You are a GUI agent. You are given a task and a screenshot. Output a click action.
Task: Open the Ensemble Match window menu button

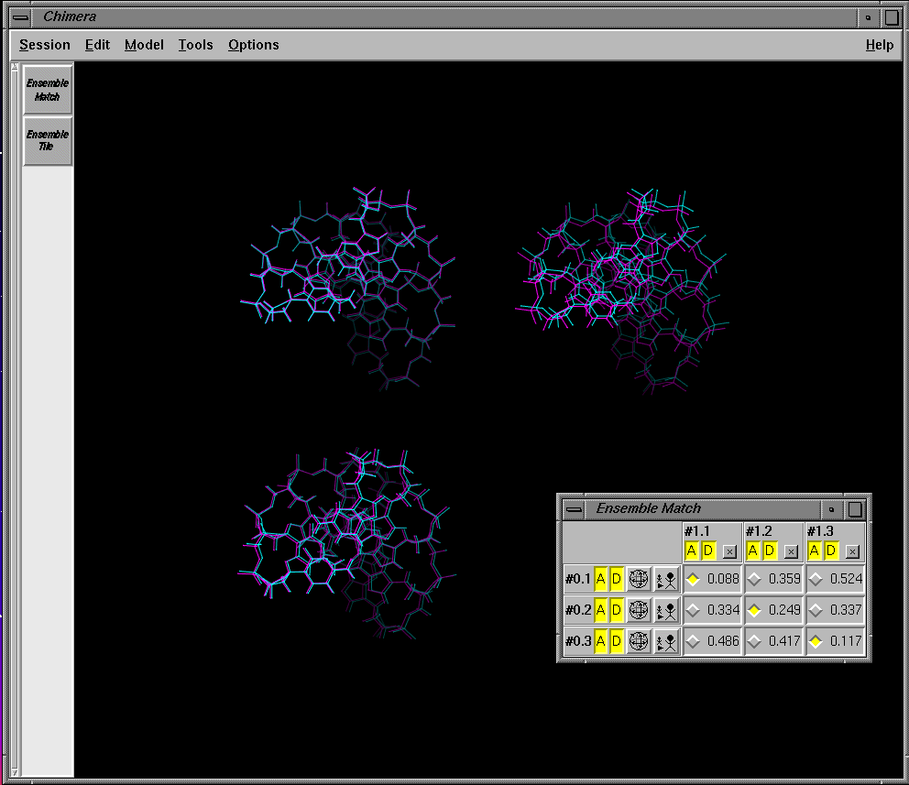pos(574,508)
